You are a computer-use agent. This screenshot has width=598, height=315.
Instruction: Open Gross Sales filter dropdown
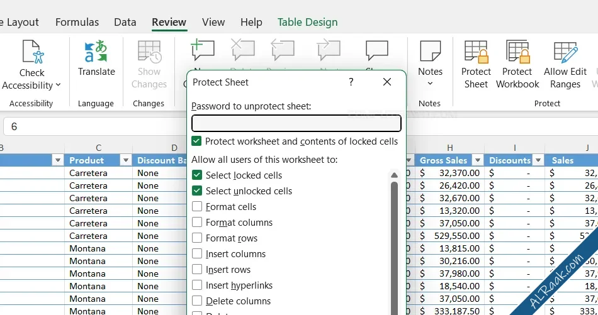[477, 160]
